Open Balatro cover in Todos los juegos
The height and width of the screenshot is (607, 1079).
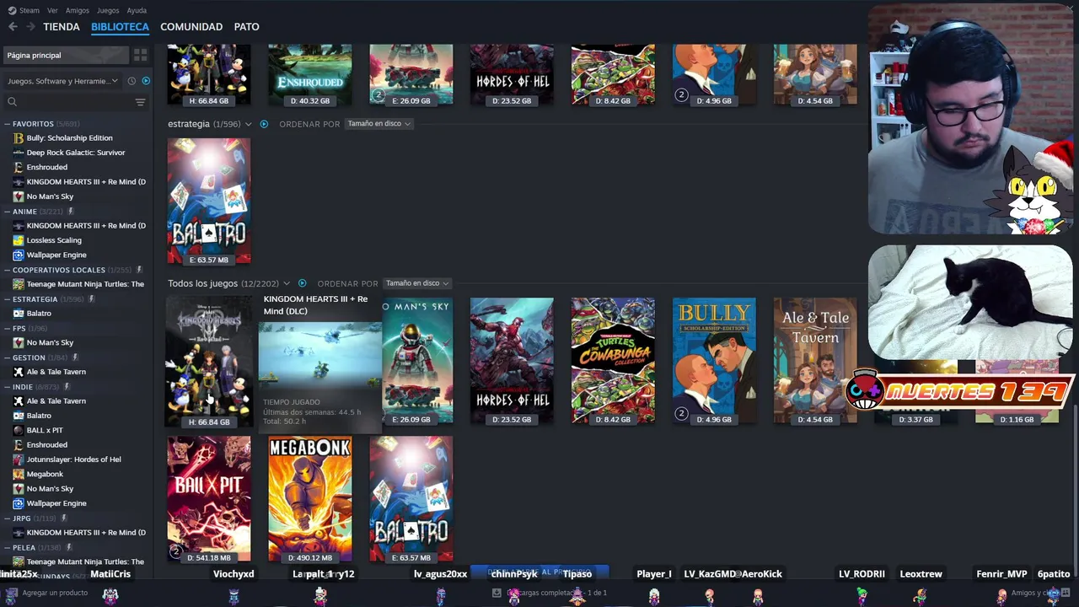coord(411,499)
